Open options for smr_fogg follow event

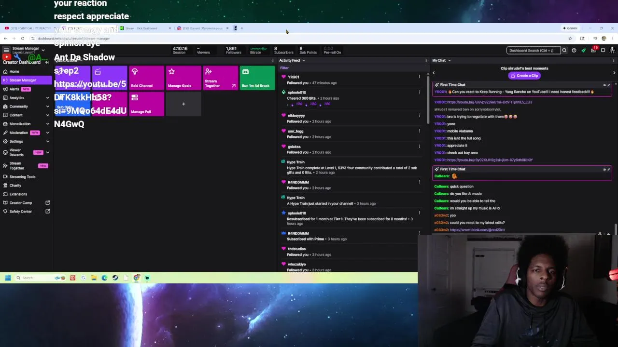[x=419, y=131]
